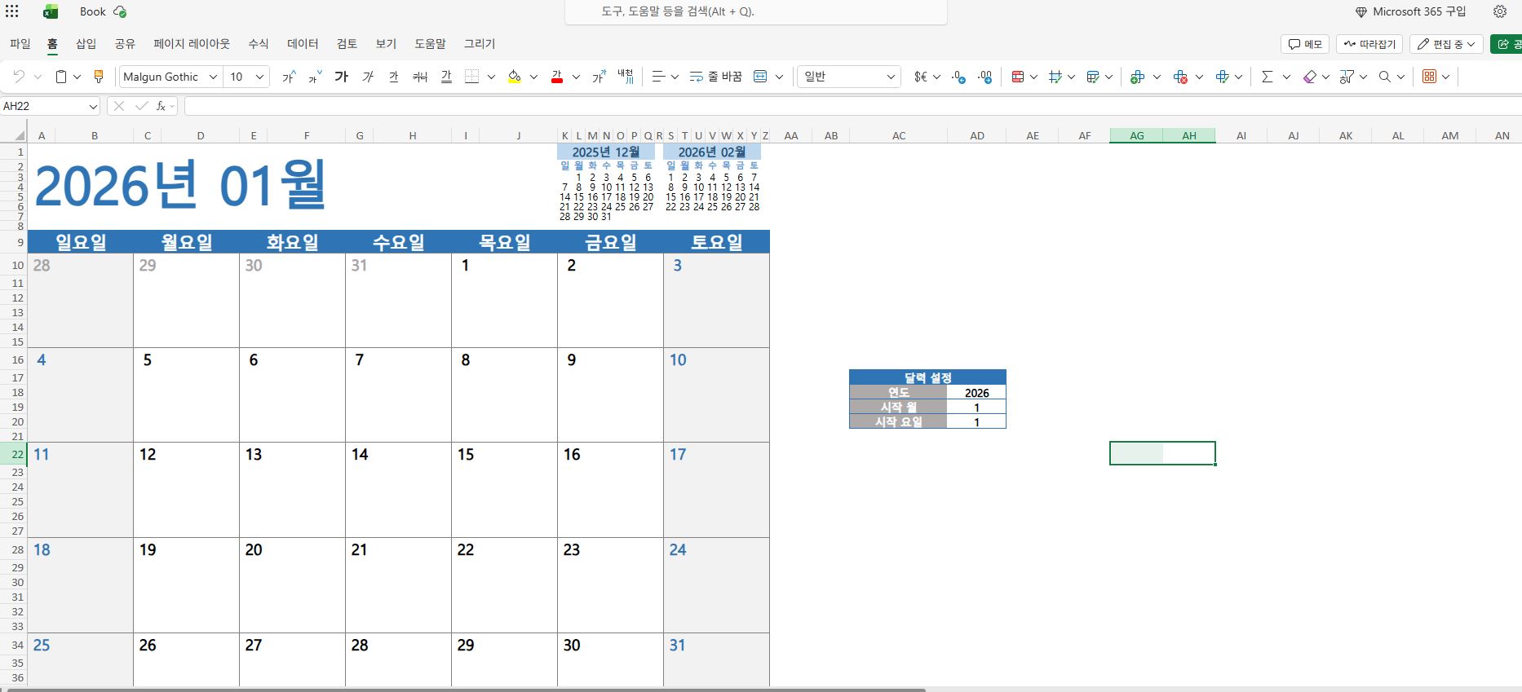Toggle 줄 바꿈 wrap text
1522x692 pixels.
[715, 77]
